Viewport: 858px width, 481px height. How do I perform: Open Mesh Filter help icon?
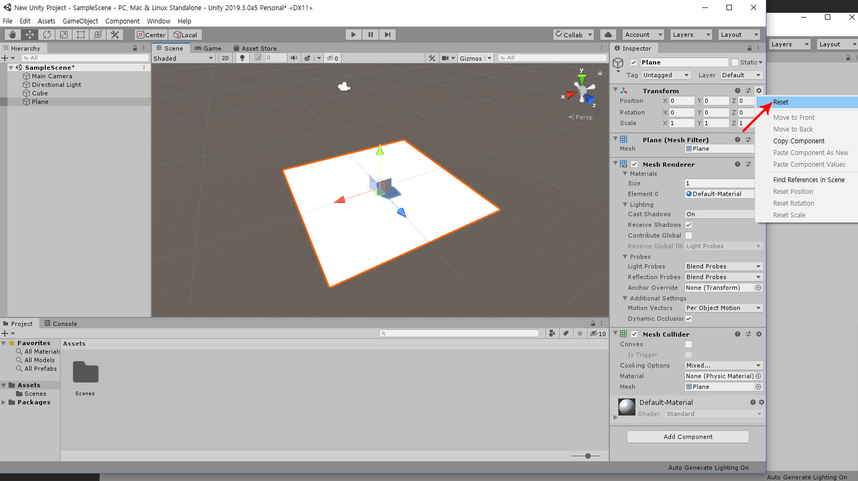point(738,140)
